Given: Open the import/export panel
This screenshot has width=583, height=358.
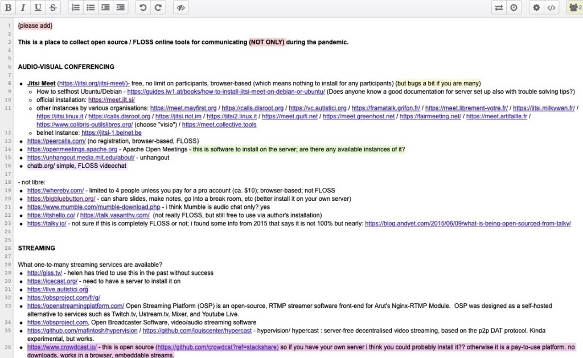Looking at the screenshot, I should [x=499, y=7].
